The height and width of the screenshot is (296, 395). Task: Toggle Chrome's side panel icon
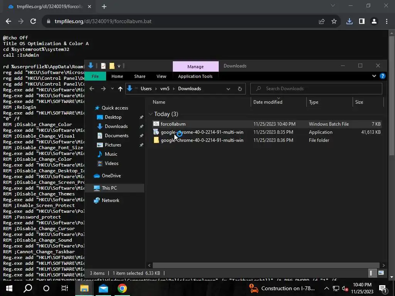point(362,22)
